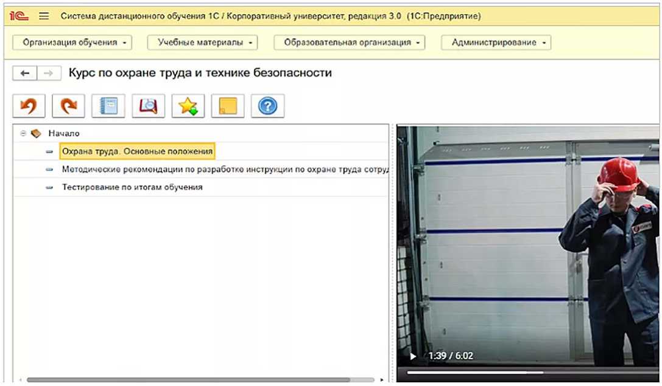The height and width of the screenshot is (386, 662).
Task: Click the course title heading text
Action: click(x=200, y=73)
